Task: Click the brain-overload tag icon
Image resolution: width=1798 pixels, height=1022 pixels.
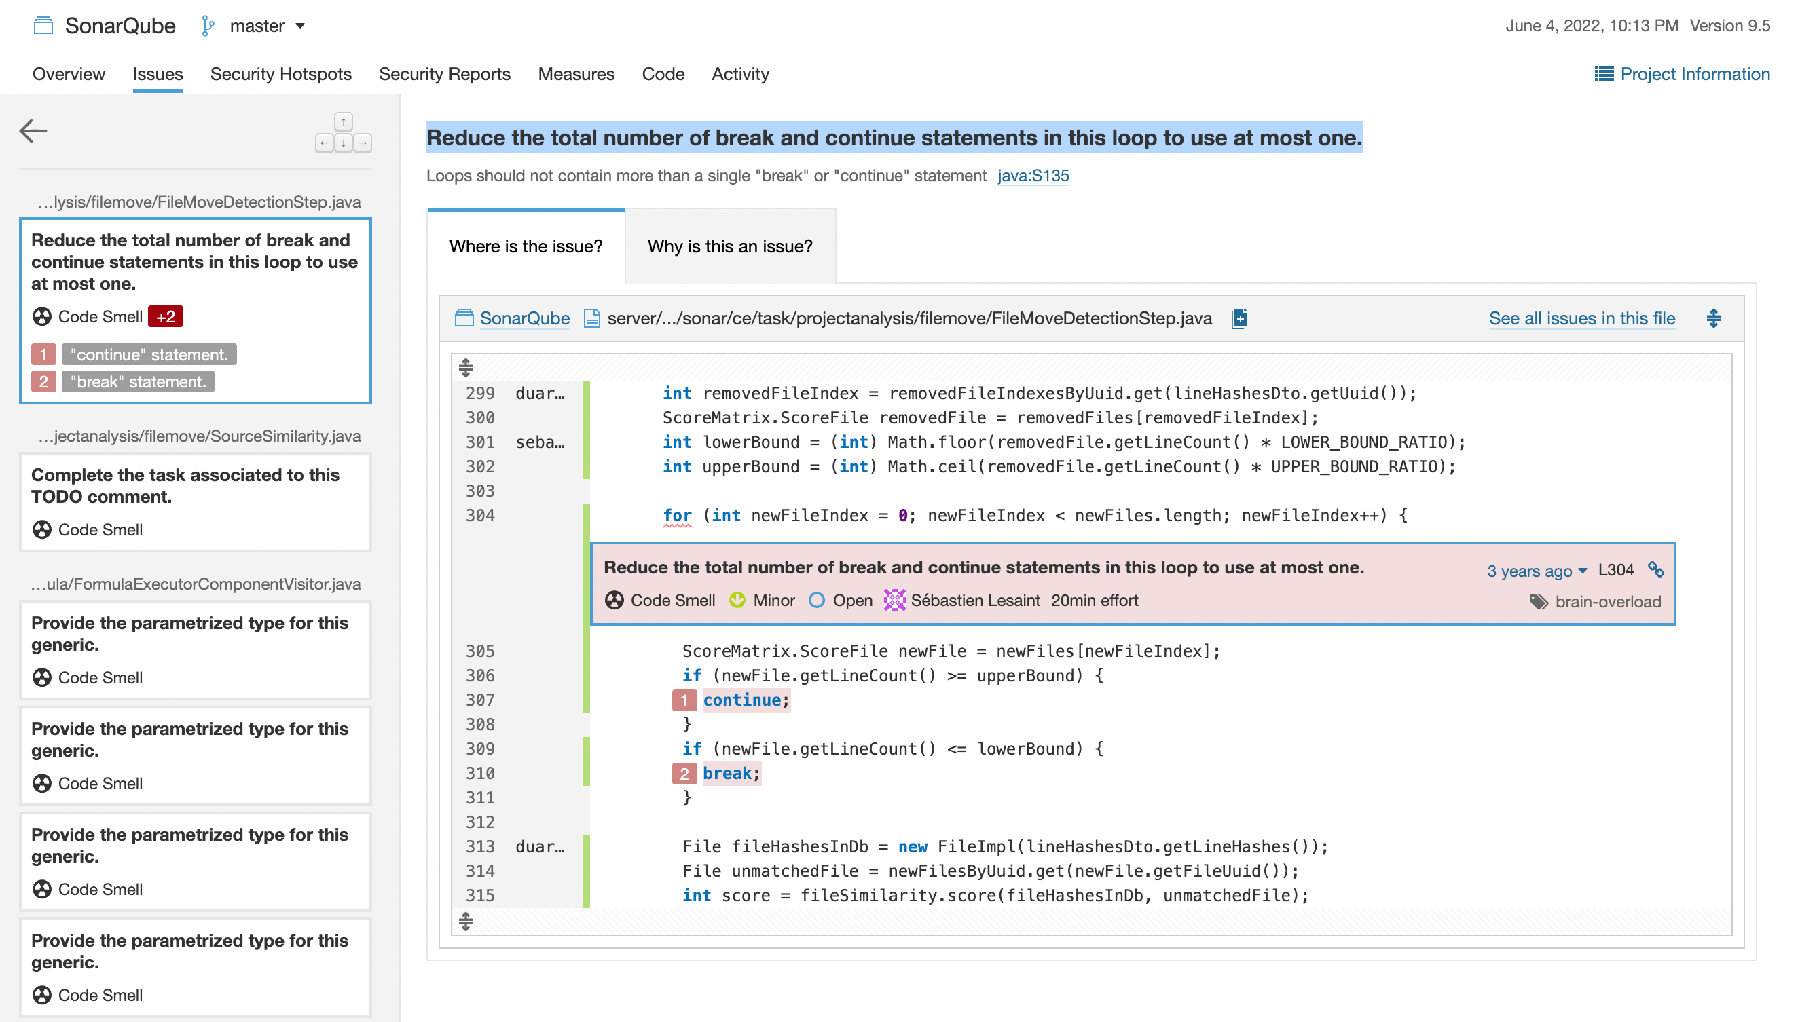Action: pyautogui.click(x=1538, y=601)
